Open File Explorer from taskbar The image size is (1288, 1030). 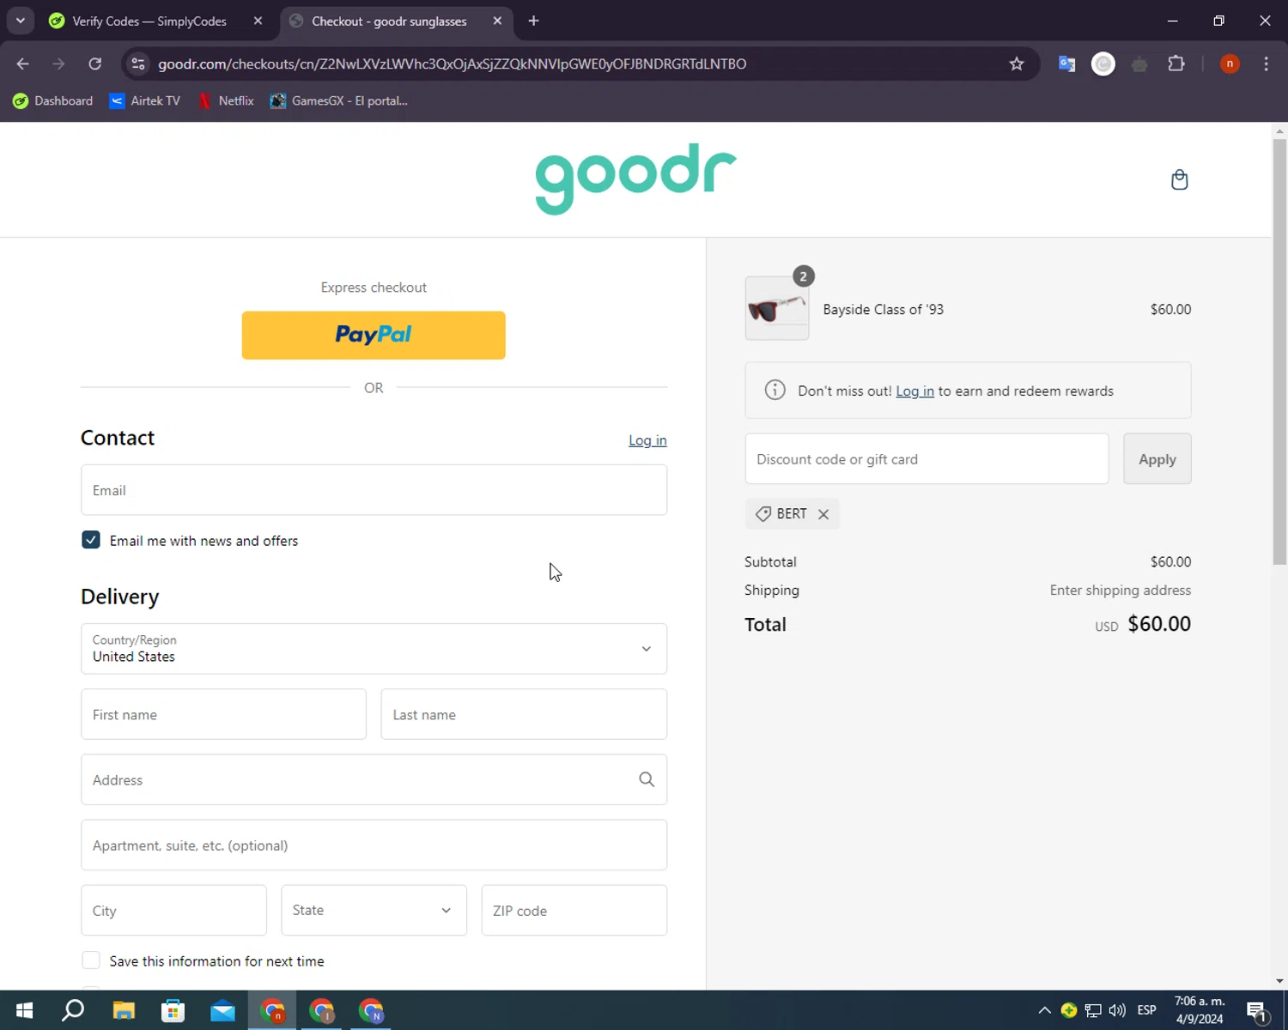[124, 1010]
